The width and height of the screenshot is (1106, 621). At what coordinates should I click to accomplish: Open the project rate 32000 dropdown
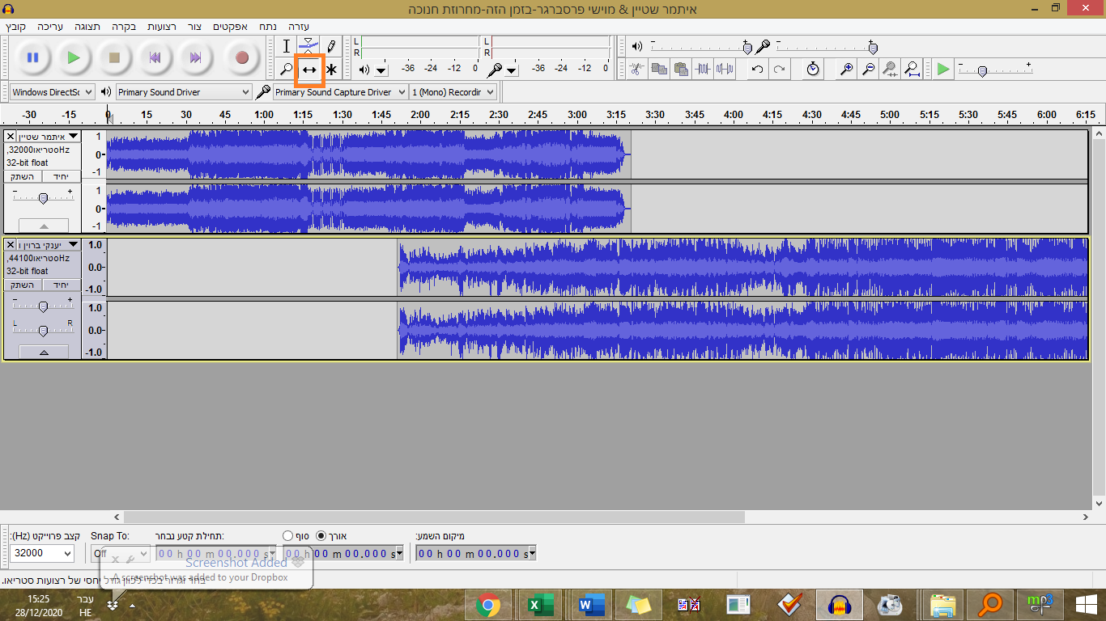tap(43, 553)
